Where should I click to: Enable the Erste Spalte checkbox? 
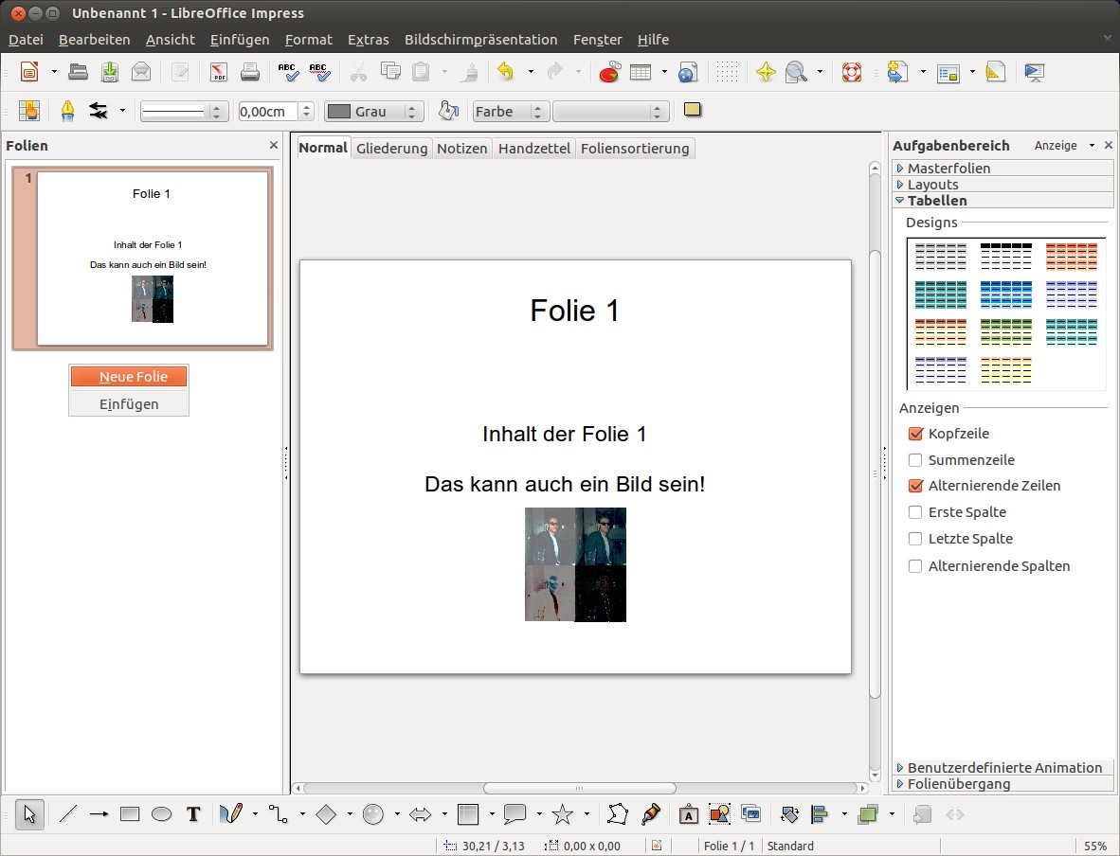[x=915, y=512]
